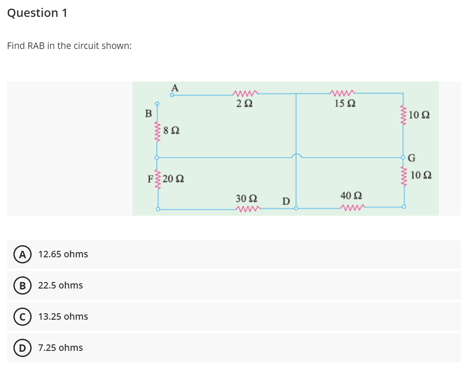Select the 15 Ω resistor symbol
The width and height of the screenshot is (461, 373).
342,93
